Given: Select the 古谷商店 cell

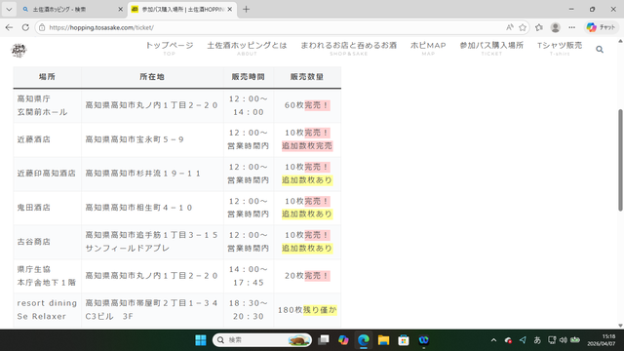Looking at the screenshot, I should click(47, 242).
